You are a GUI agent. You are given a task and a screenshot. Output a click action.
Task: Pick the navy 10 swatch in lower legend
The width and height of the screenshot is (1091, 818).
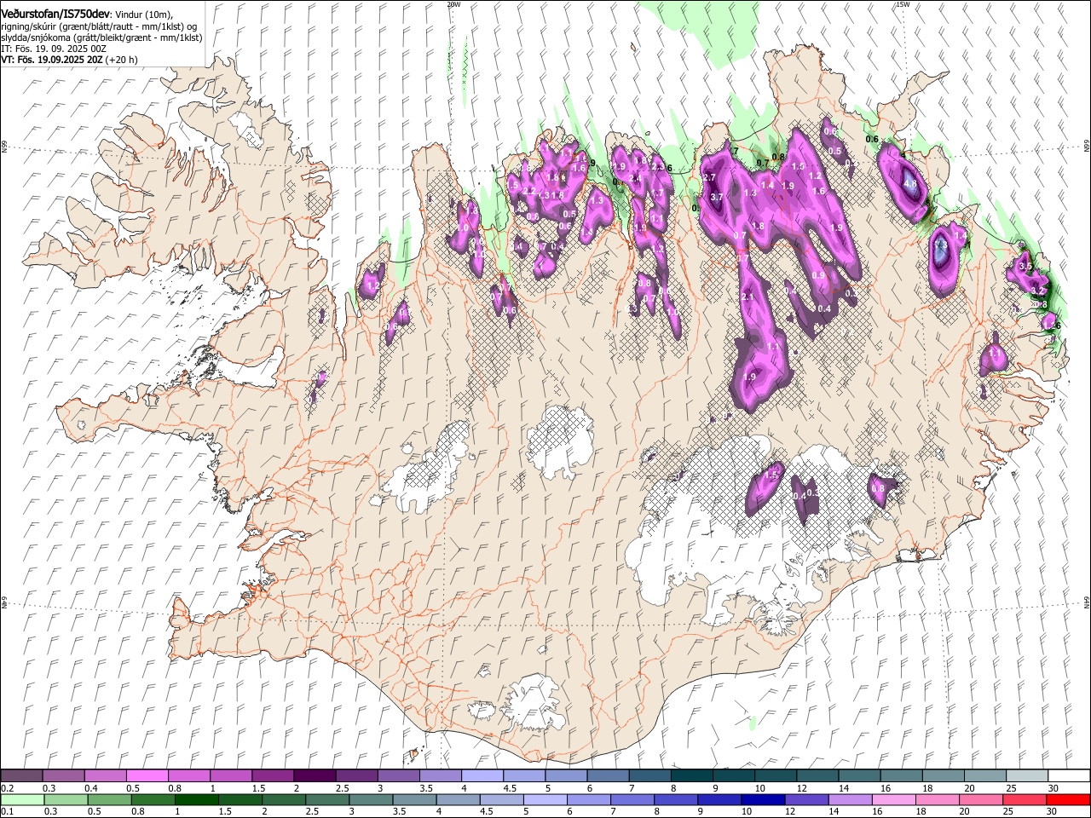[763, 799]
